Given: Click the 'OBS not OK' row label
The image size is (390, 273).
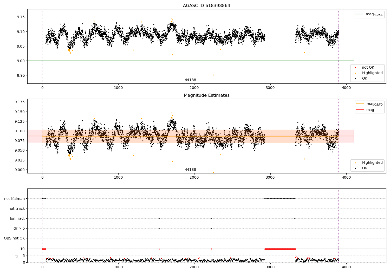Looking at the screenshot, I should point(14,238).
